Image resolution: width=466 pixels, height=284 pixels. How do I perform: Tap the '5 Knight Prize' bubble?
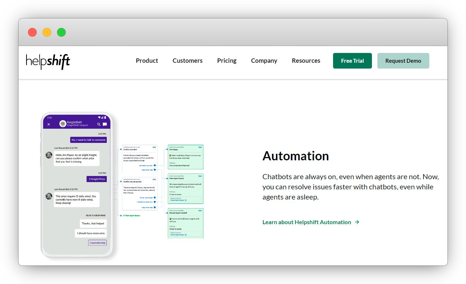[x=97, y=179]
